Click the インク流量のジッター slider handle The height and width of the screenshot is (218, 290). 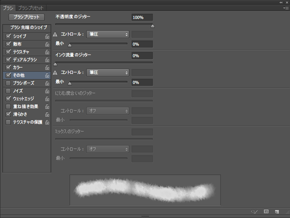coord(55,64)
